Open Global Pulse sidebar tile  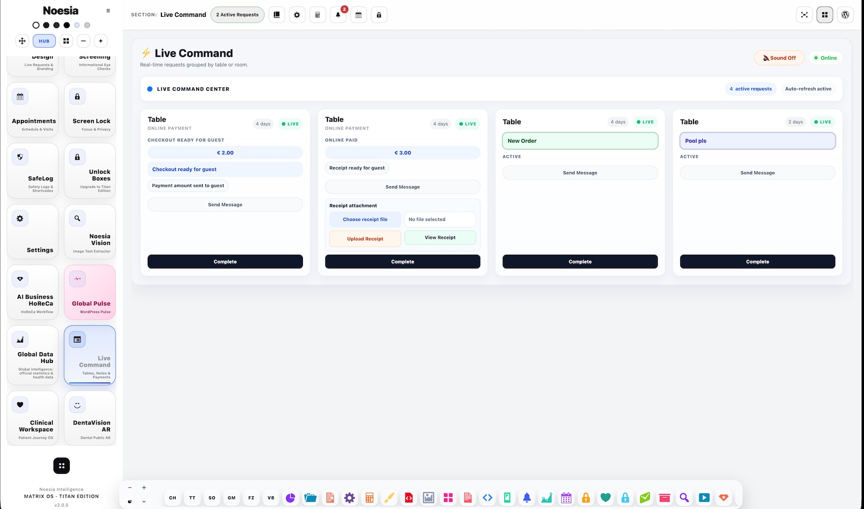tap(90, 292)
